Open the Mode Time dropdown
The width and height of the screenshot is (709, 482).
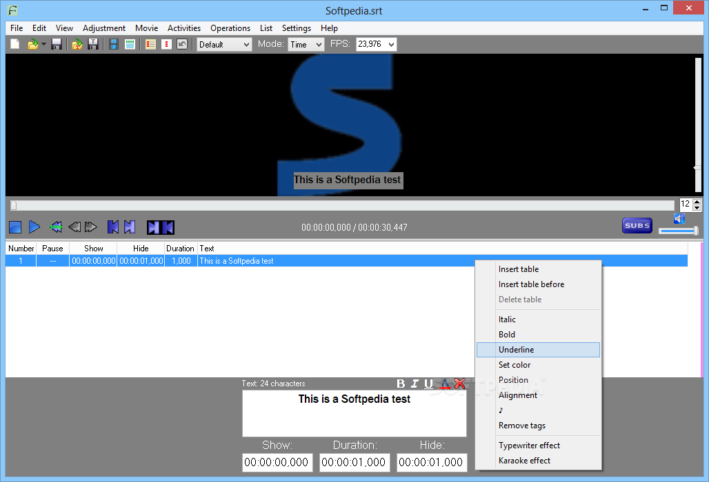tap(306, 44)
